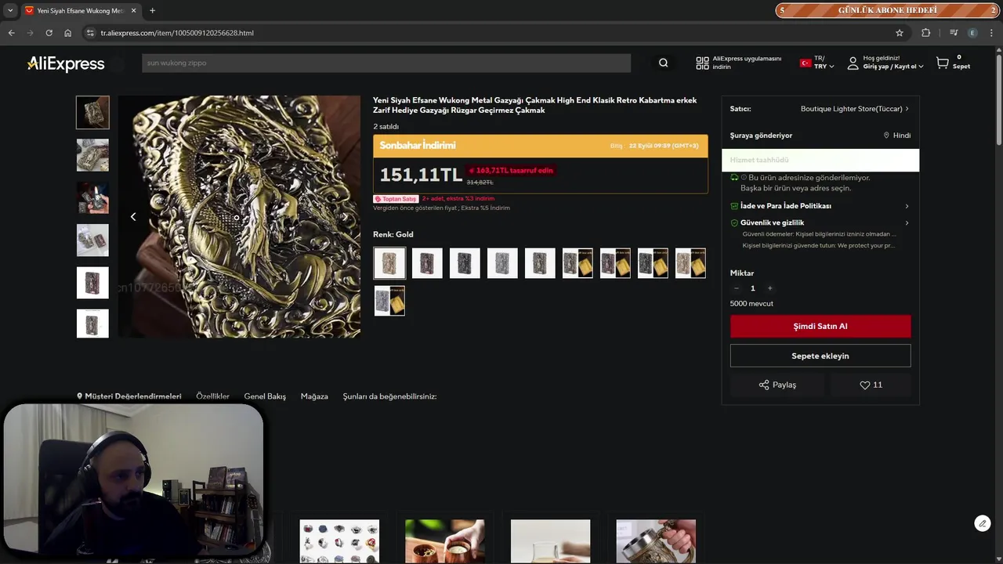Click the AliExpress logo

66,63
